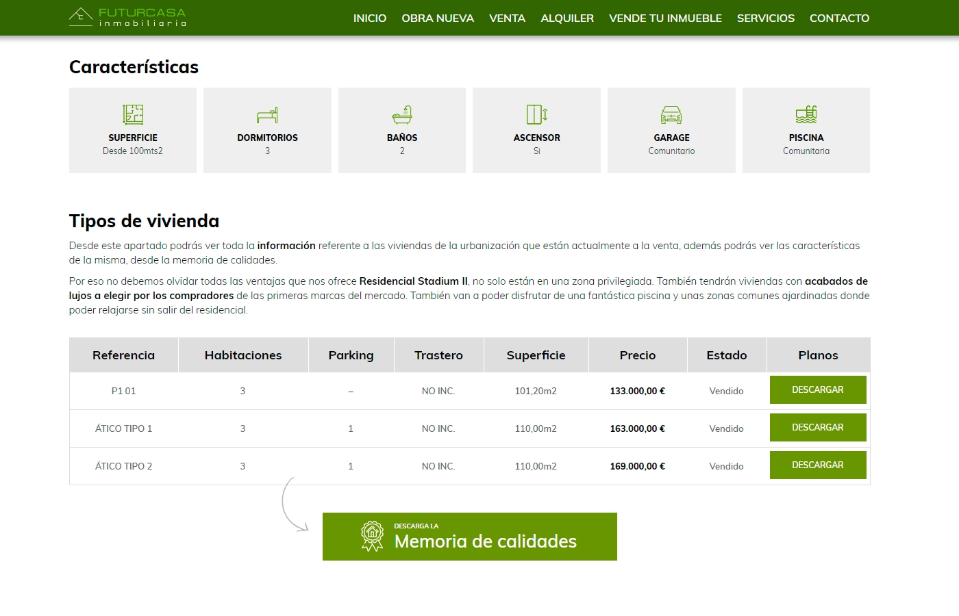Click the Futurcasa inmobiliaria logo
The image size is (959, 616).
tap(127, 17)
